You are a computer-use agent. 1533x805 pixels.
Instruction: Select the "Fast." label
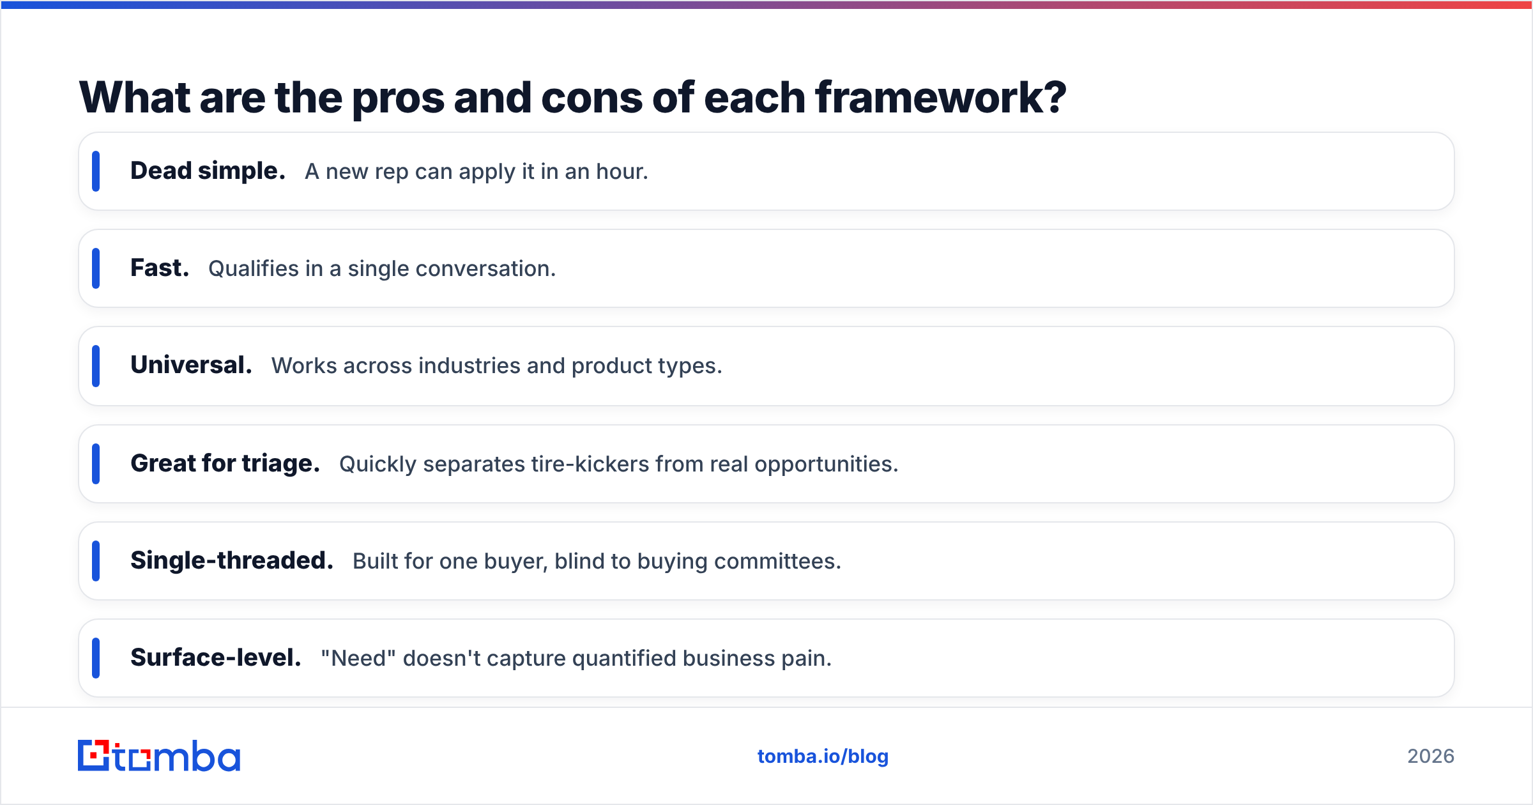[160, 268]
